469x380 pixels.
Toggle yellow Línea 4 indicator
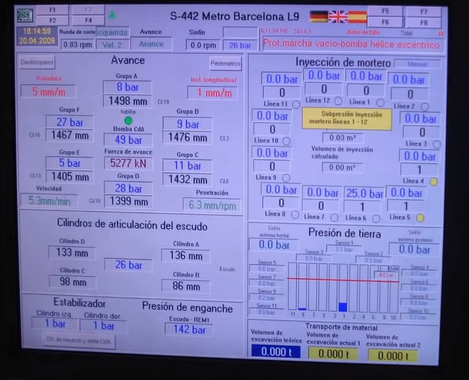(433, 181)
